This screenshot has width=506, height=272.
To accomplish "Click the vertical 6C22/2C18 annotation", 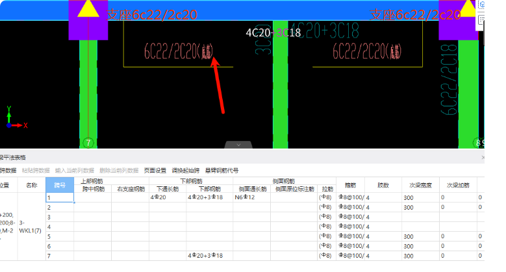I will pyautogui.click(x=449, y=80).
